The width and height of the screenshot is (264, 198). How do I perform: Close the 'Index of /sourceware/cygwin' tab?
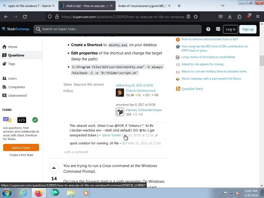coord(169,6)
